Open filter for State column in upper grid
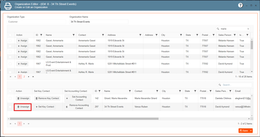 click(197, 35)
